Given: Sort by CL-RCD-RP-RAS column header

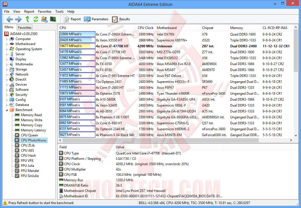Looking at the screenshot, I should pos(277,28).
